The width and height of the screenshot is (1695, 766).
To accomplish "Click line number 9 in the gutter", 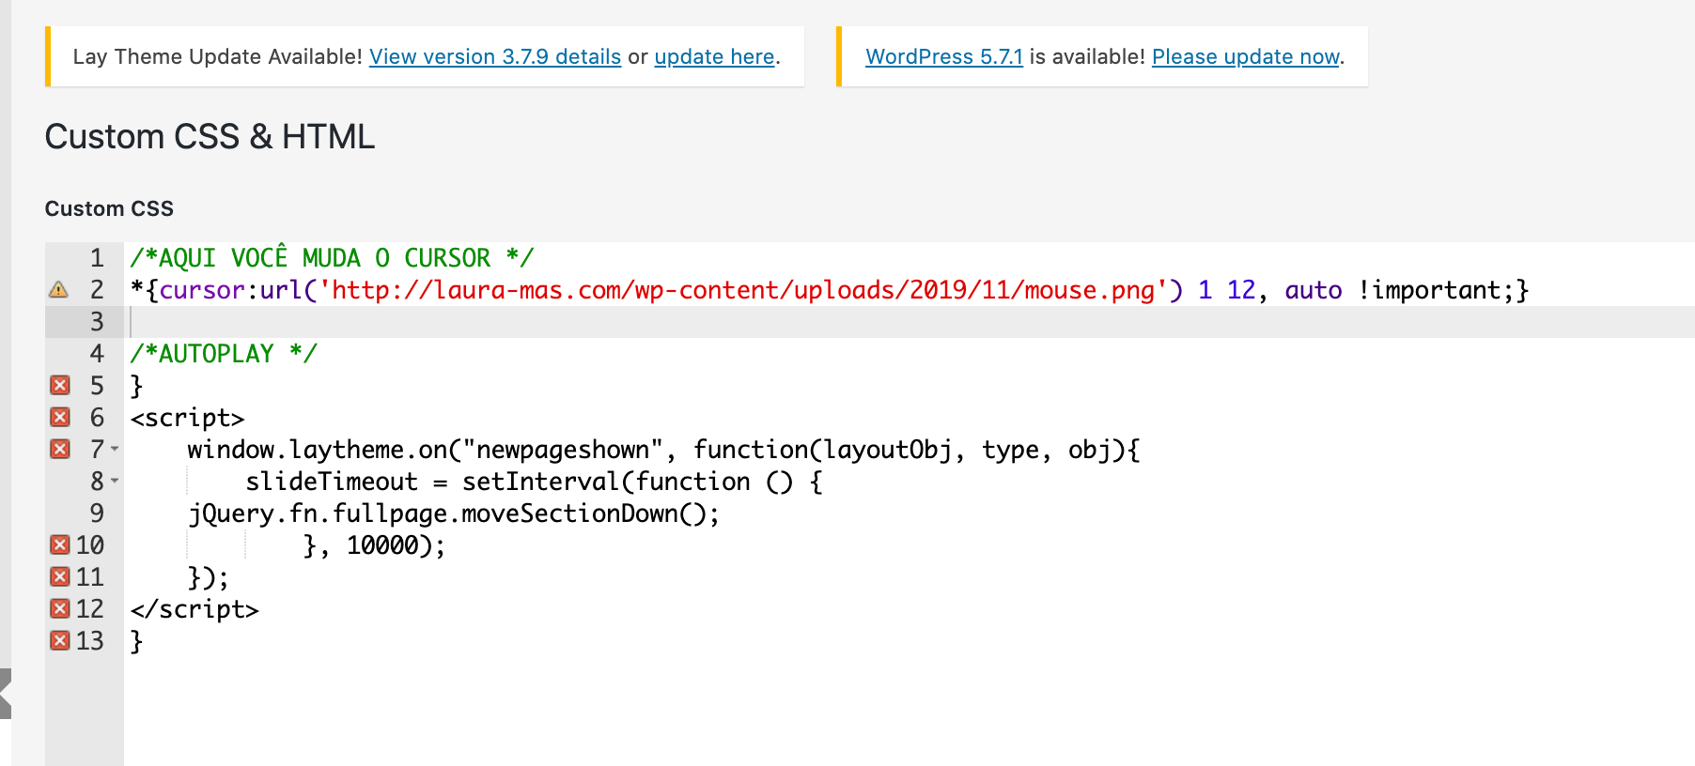I will point(95,513).
